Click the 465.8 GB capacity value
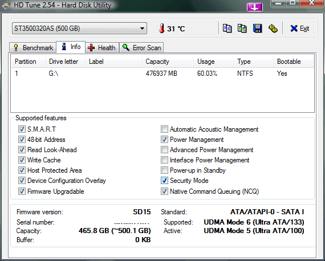 (x=115, y=231)
